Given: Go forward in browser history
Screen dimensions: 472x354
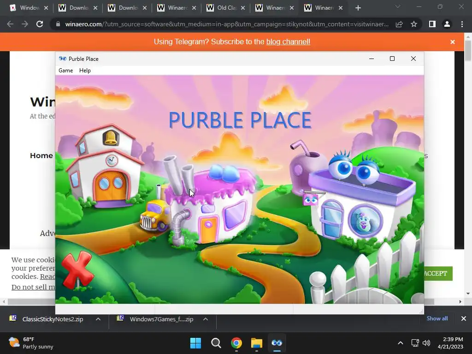Looking at the screenshot, I should coord(25,24).
